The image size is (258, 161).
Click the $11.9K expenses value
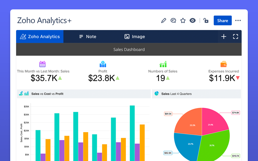coord(222,78)
